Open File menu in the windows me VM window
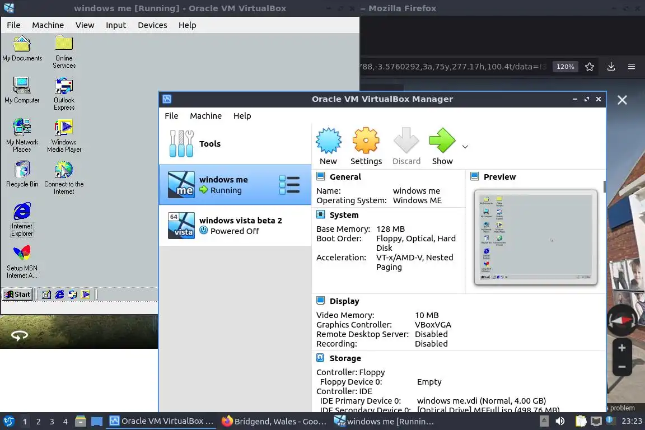The width and height of the screenshot is (645, 430). (13, 25)
